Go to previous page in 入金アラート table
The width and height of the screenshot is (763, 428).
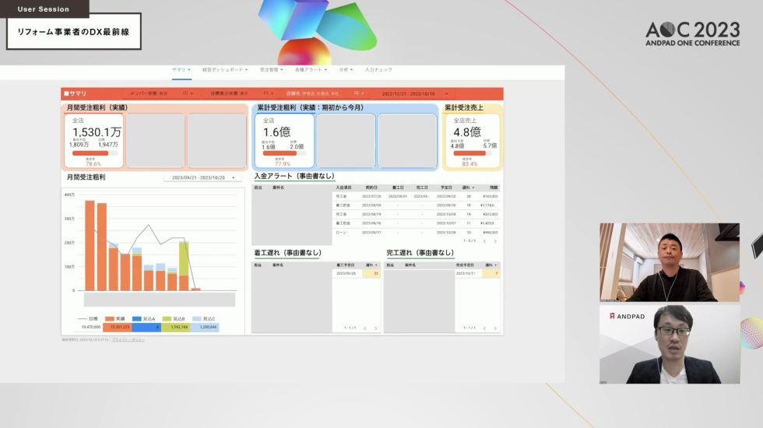click(x=484, y=241)
